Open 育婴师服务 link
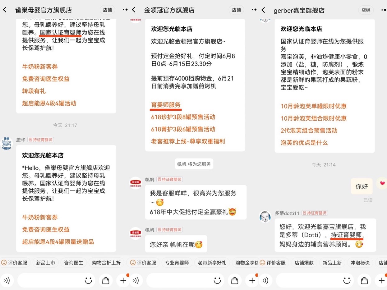 166,105
